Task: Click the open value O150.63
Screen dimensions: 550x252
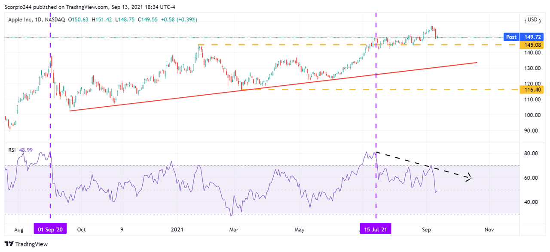Action: point(77,20)
